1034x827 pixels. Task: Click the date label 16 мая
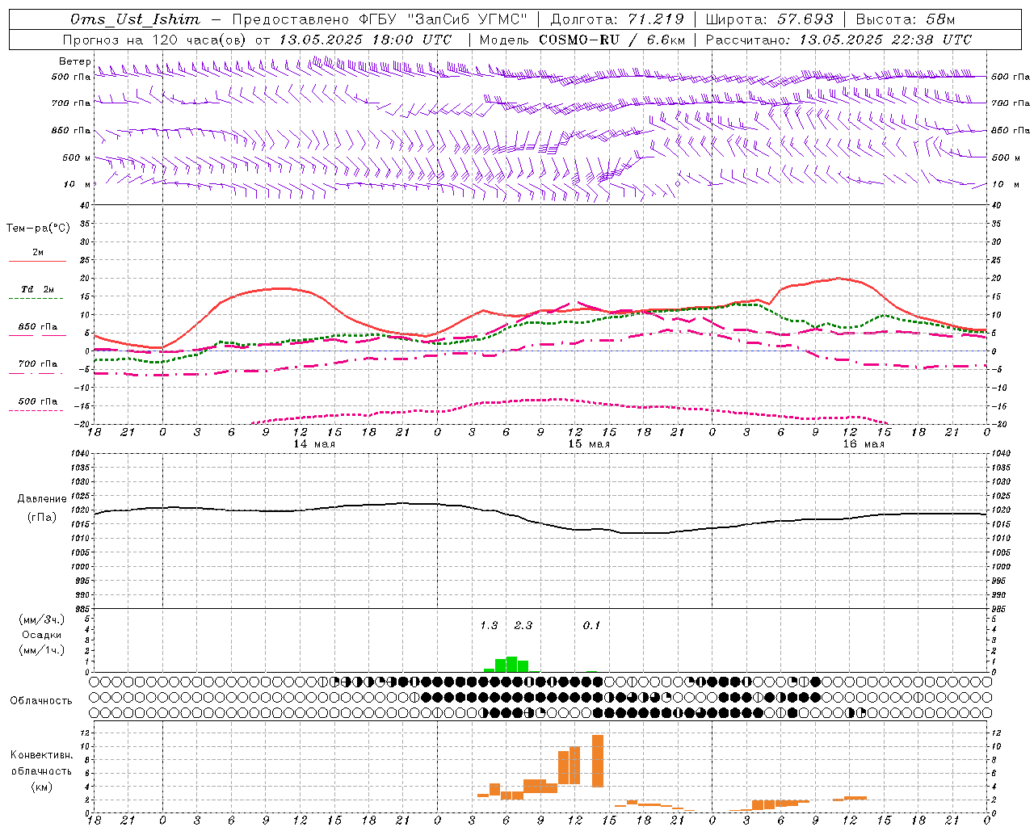pos(864,444)
